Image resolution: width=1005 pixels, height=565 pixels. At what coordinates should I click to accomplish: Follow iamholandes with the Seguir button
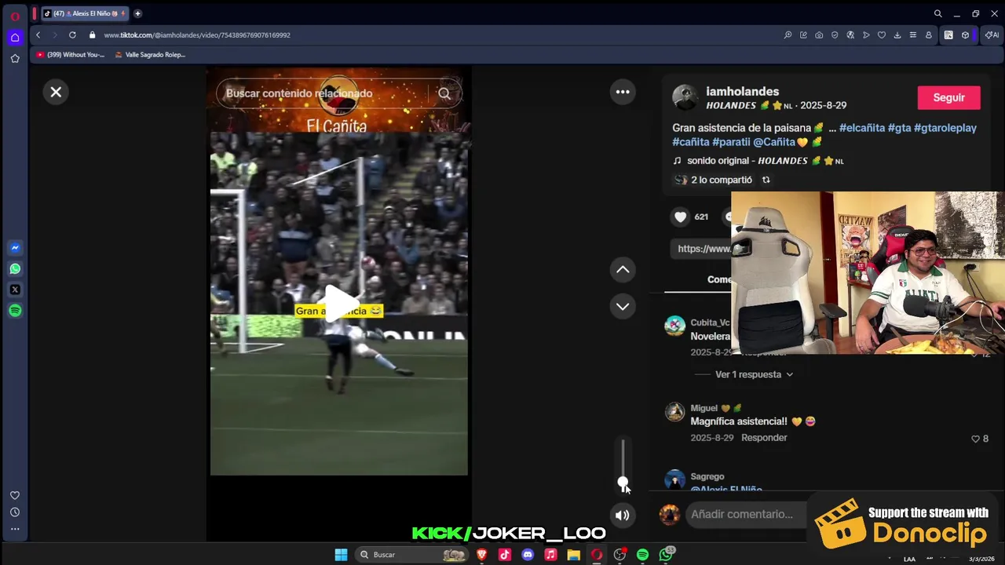948,97
